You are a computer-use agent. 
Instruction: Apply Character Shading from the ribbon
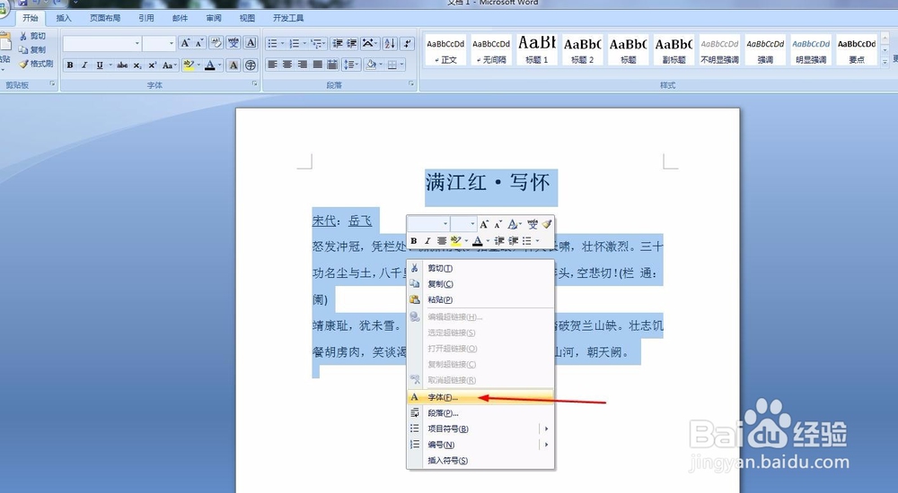[x=233, y=65]
